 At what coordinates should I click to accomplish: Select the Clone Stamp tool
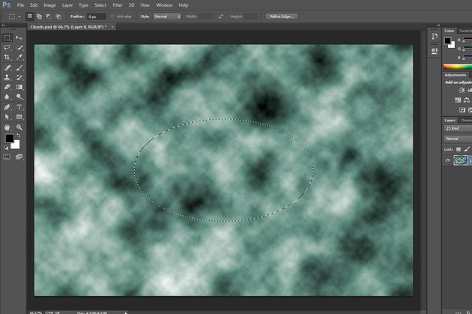click(7, 77)
